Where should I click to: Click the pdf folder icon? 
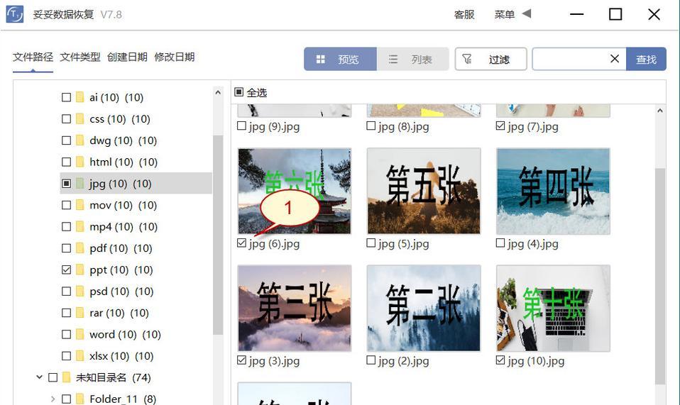tap(79, 248)
